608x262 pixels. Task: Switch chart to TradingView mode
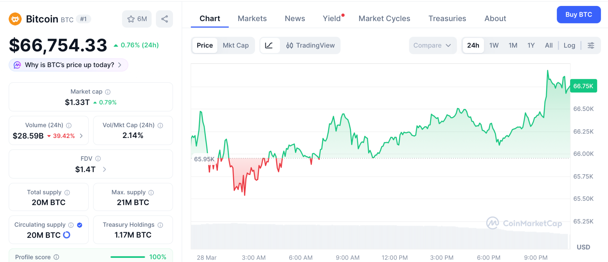click(x=311, y=45)
